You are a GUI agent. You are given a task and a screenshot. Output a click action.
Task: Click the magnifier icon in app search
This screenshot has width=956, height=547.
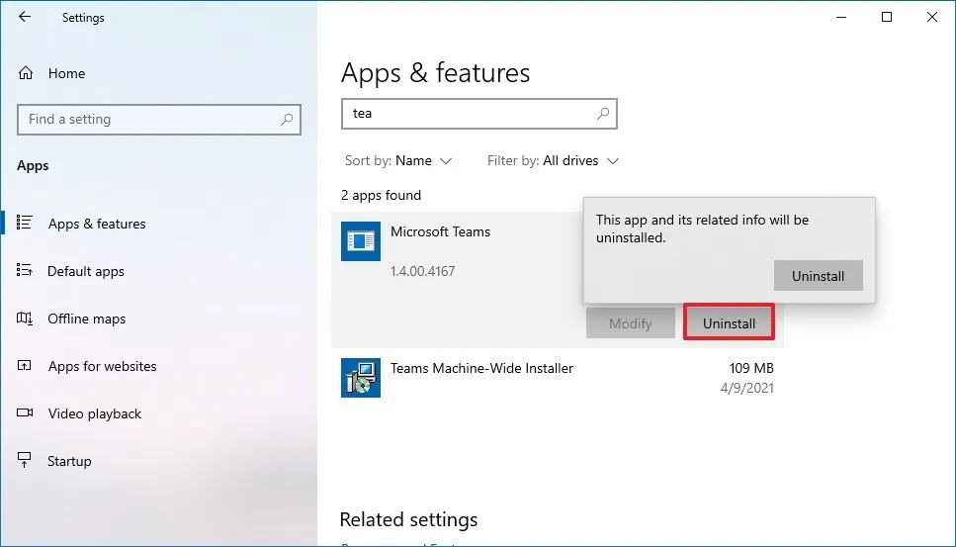coord(603,114)
